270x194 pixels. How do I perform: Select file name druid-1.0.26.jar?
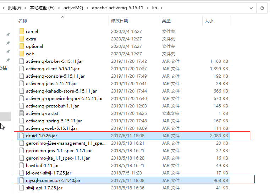point(42,135)
